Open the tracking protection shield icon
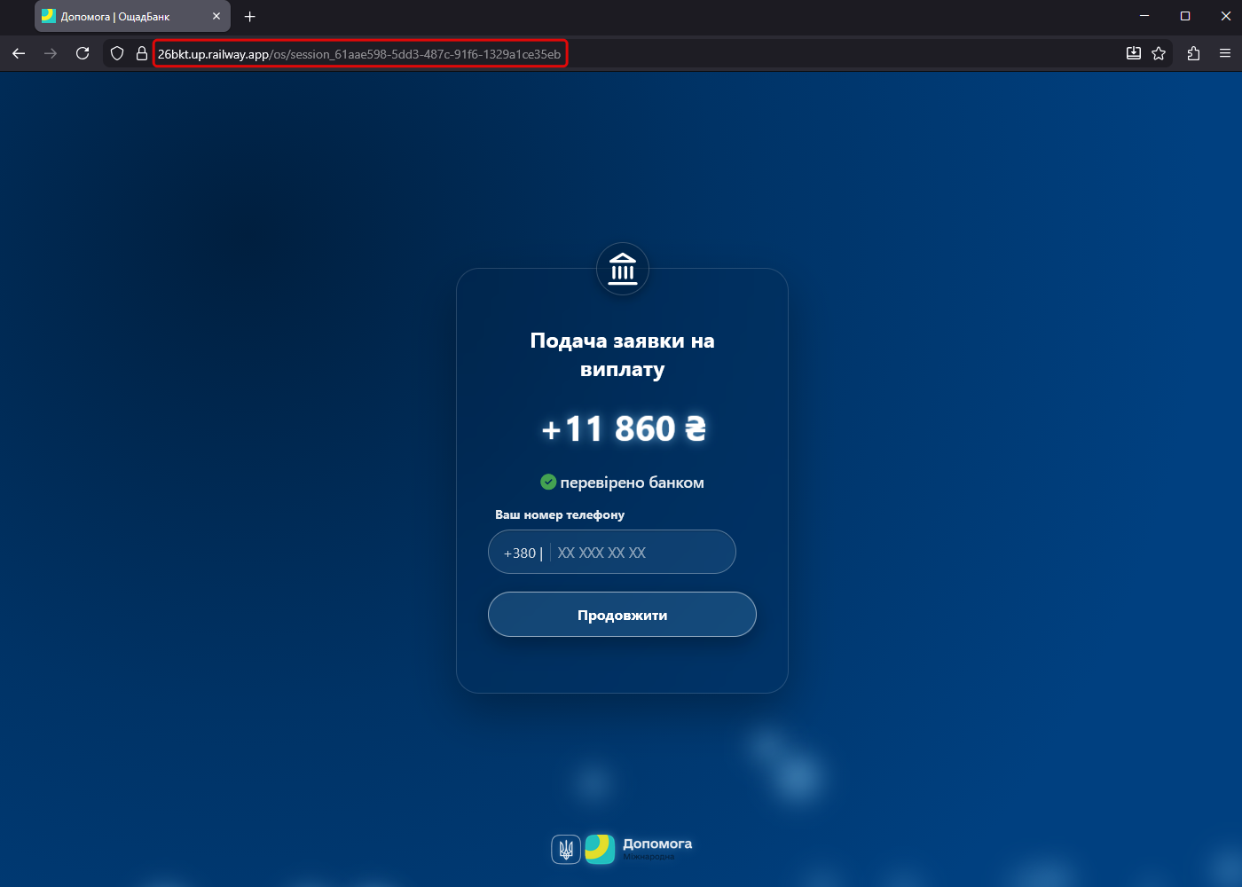The height and width of the screenshot is (887, 1242). tap(117, 54)
